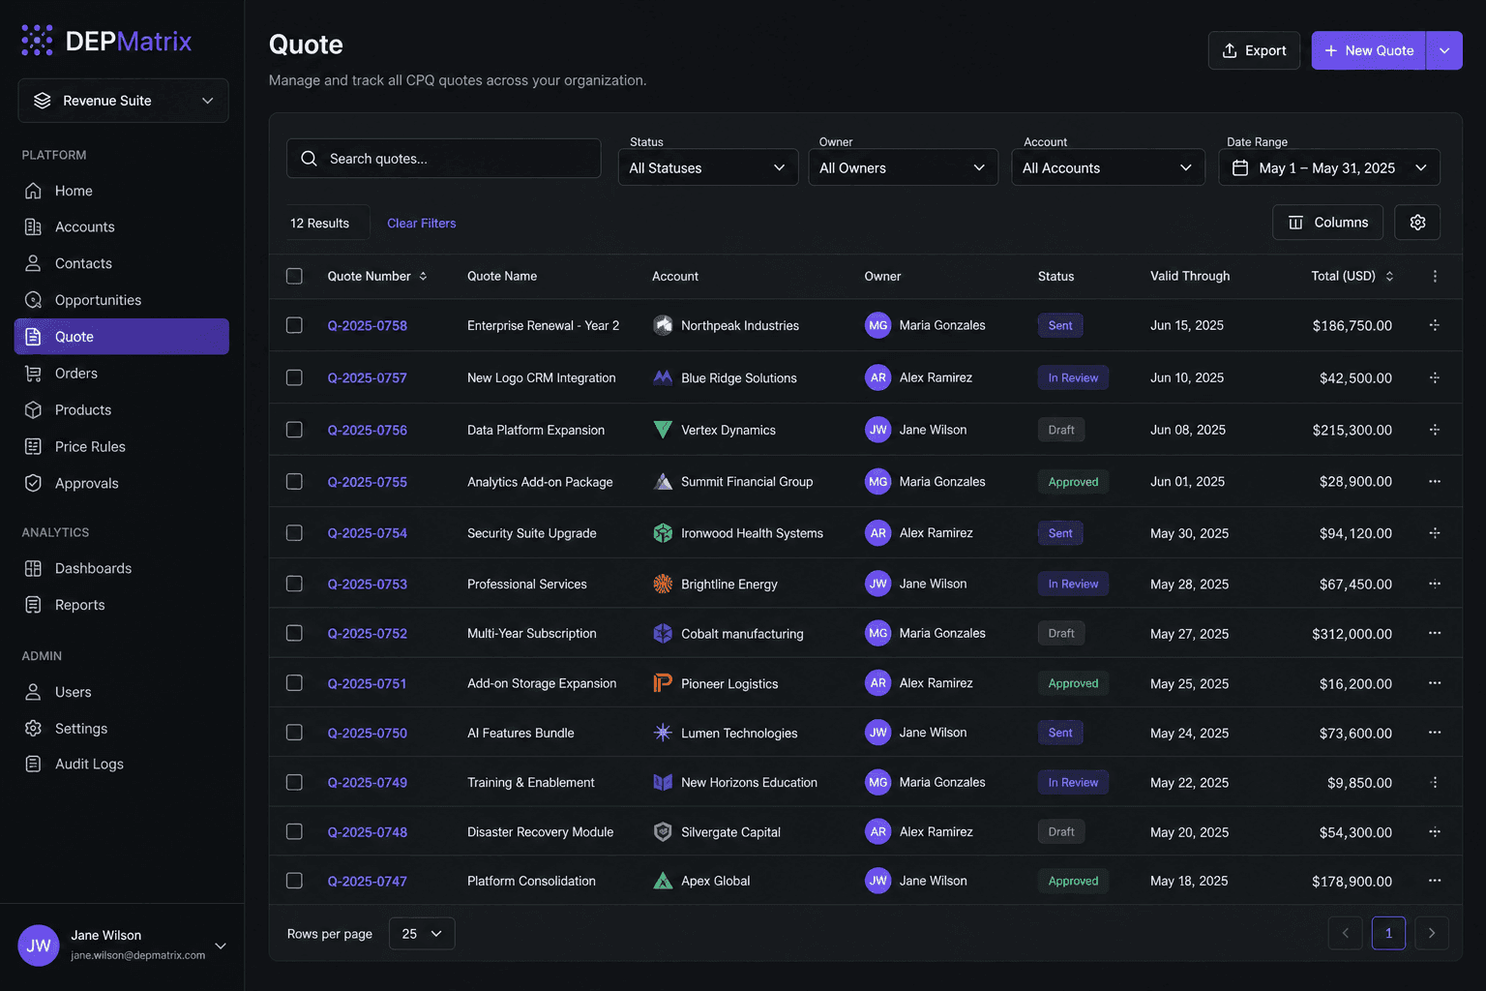This screenshot has width=1486, height=991.
Task: Tick the checkbox for quote Q-2025-0747
Action: (294, 881)
